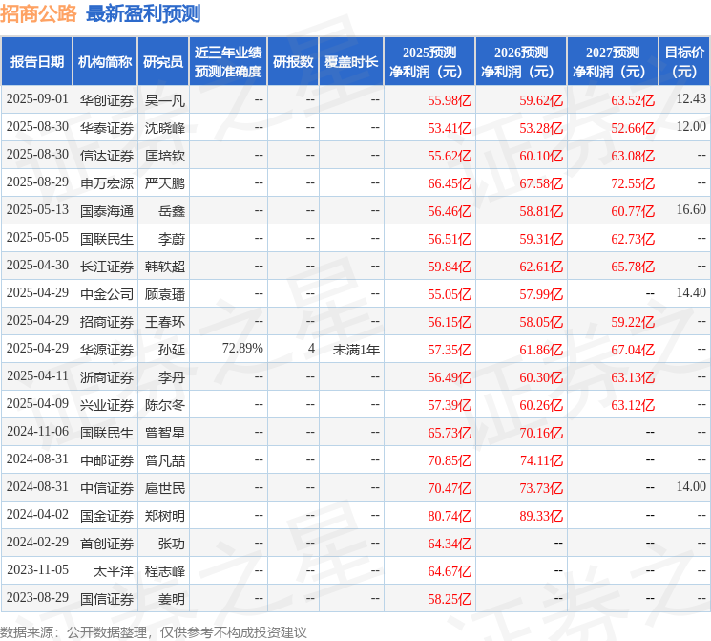This screenshot has width=711, height=641.
Task: Click the 华泰证券 institution cell
Action: coord(107,128)
